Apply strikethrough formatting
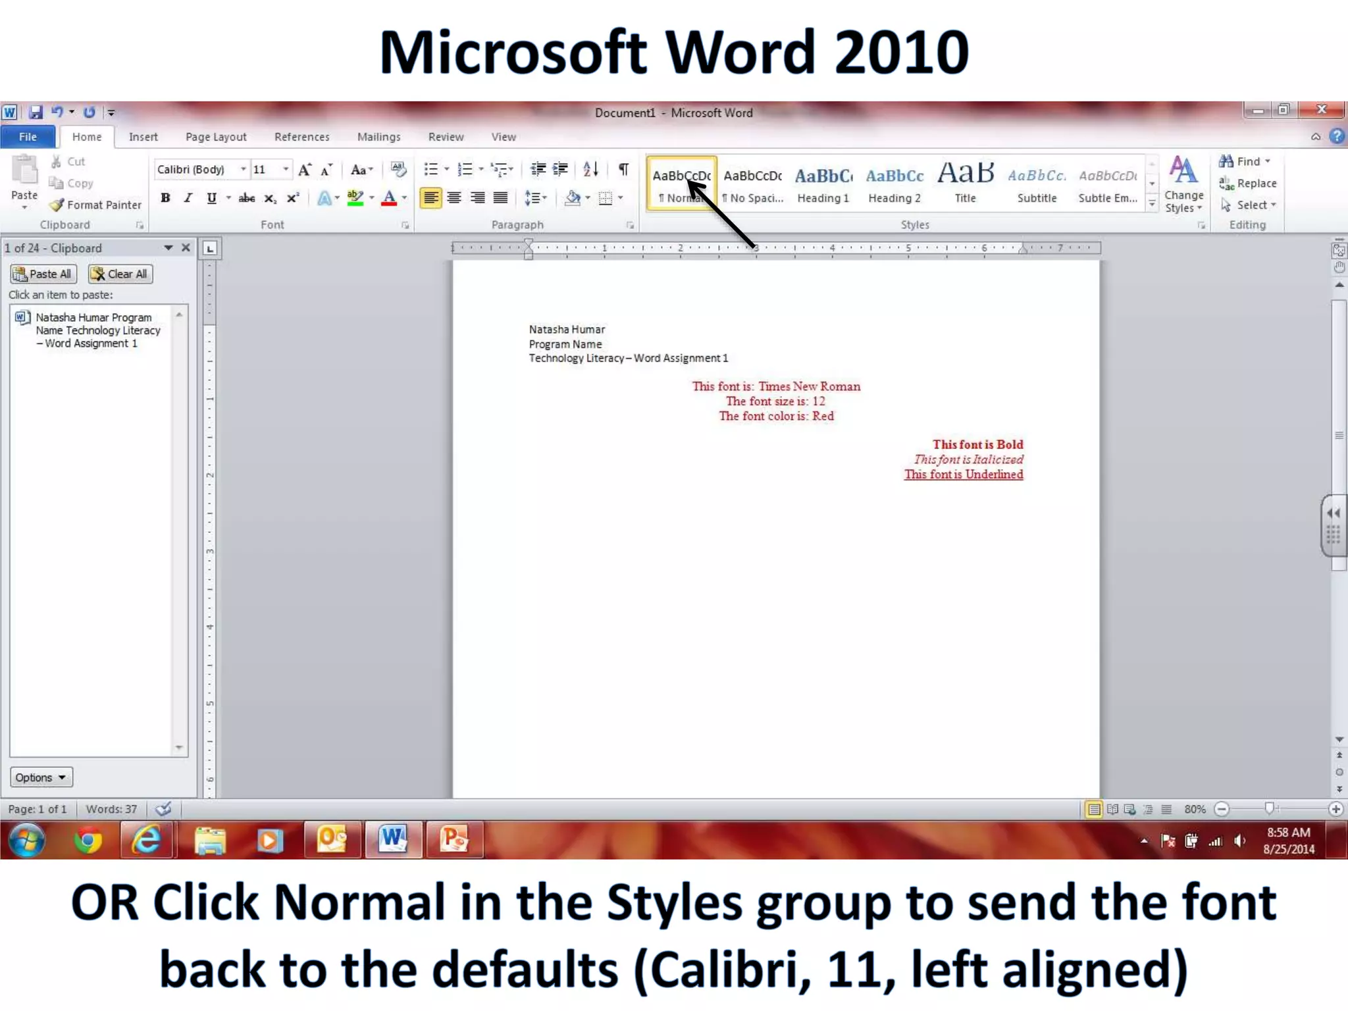This screenshot has width=1348, height=1011. click(247, 198)
